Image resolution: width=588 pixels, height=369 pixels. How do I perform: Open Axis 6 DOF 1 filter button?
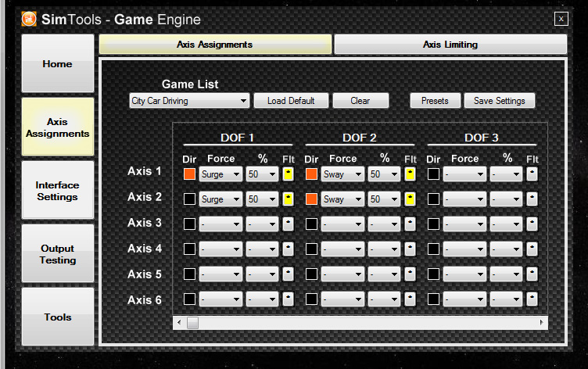click(288, 299)
